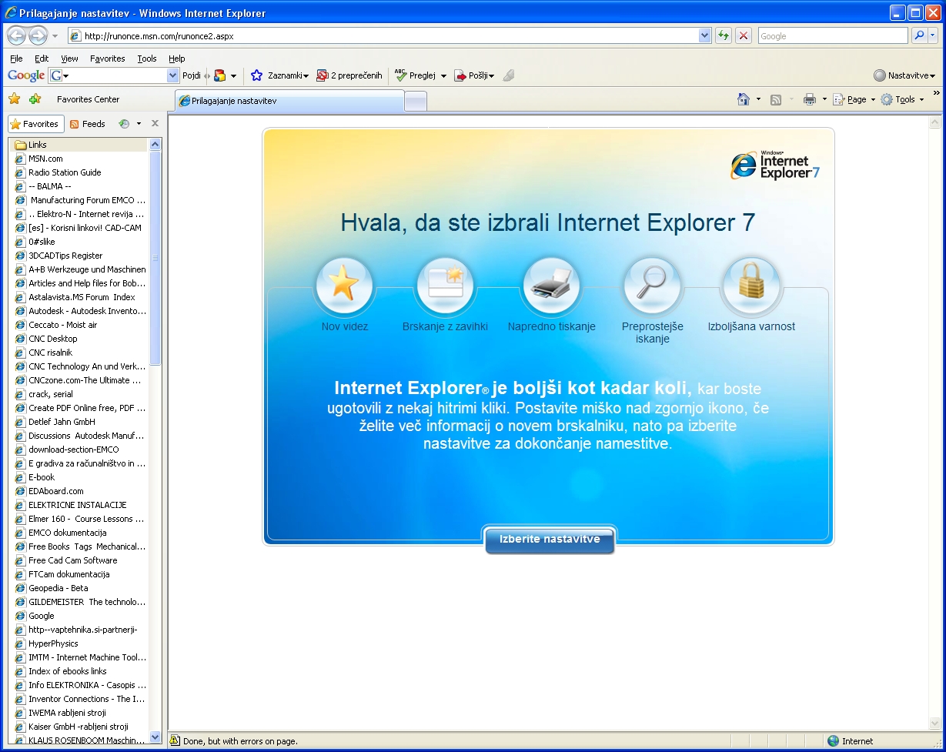Click the Google toolbar Zaznamki star
This screenshot has width=946, height=752.
(257, 75)
